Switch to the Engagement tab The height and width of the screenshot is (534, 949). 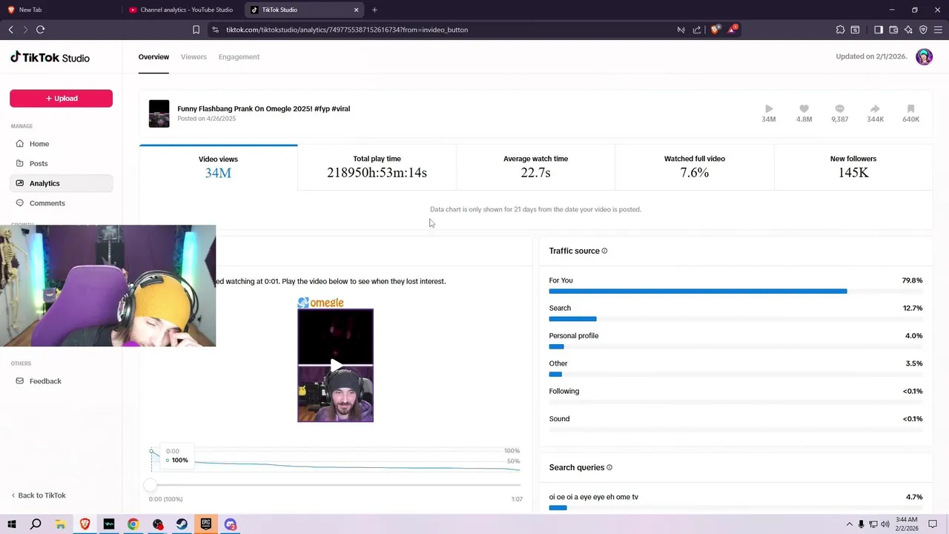click(x=239, y=57)
